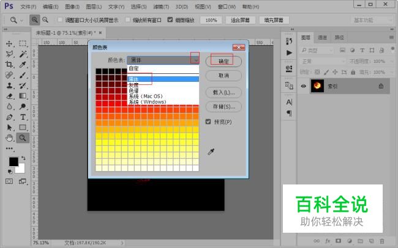Select the Pen tool
The height and width of the screenshot is (248, 398).
pos(9,117)
